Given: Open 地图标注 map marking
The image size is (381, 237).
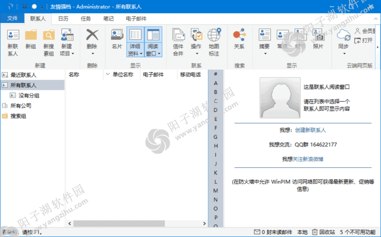Looking at the screenshot, I should [x=214, y=42].
